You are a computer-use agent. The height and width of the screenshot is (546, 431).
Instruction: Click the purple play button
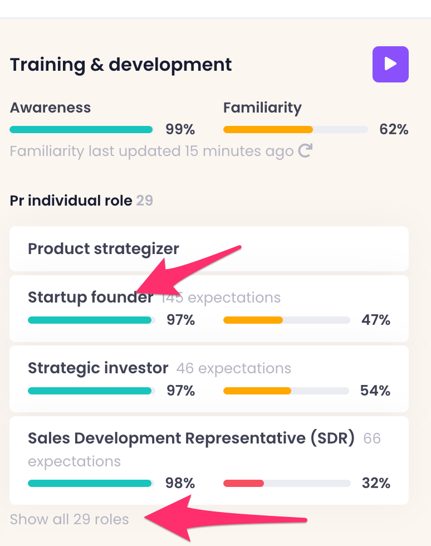coord(390,65)
